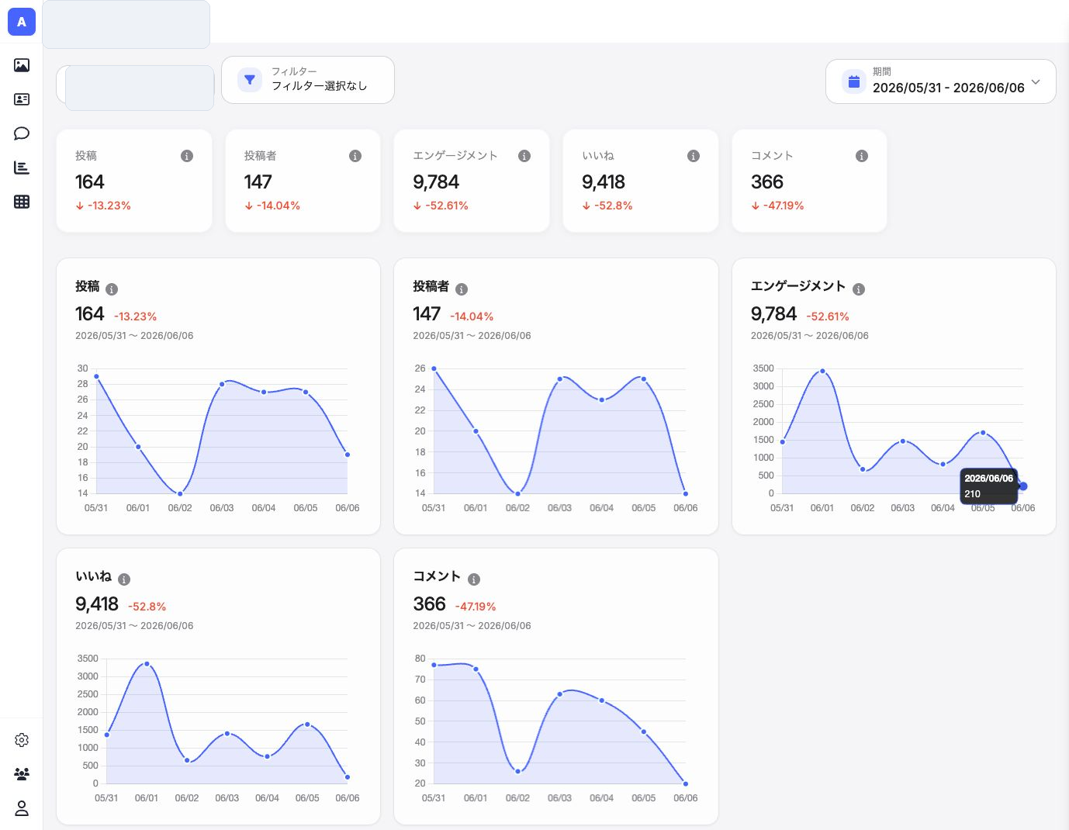The height and width of the screenshot is (830, 1069).
Task: Open the comment bubble sidebar icon
Action: pyautogui.click(x=22, y=133)
